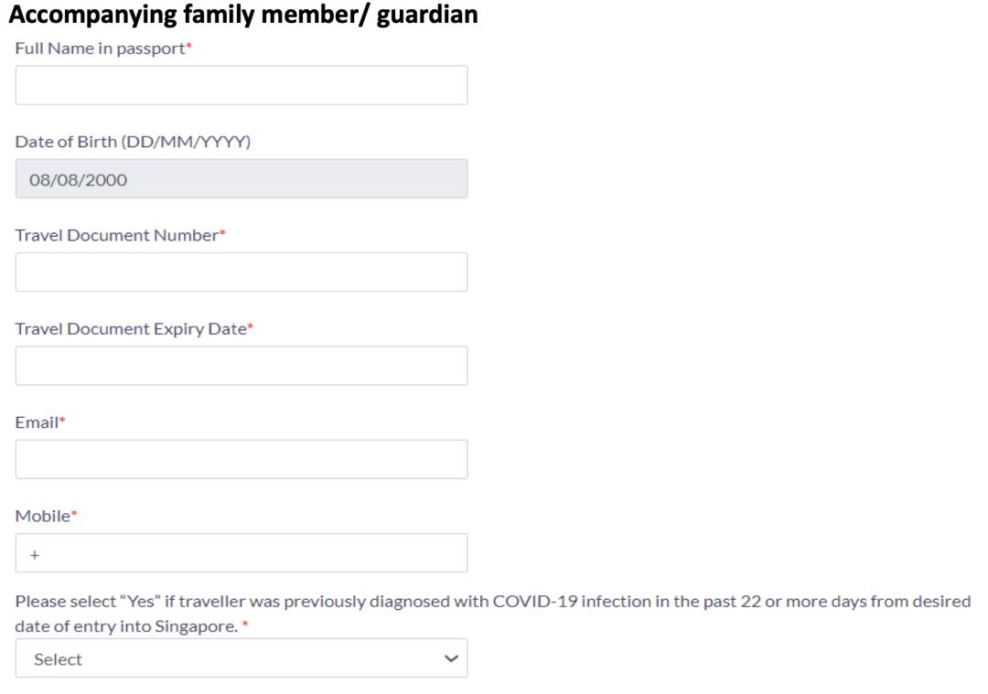The image size is (988, 694).
Task: Select the Travel Document Expiry Date field
Action: click(242, 366)
